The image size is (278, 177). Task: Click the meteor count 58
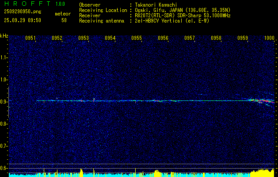point(64,20)
